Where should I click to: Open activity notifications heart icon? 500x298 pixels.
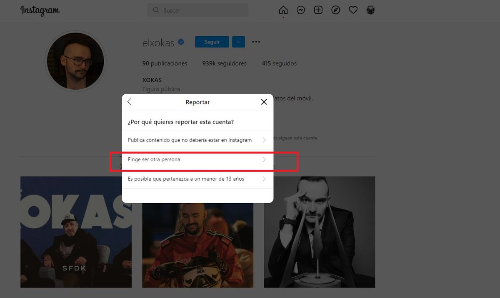[353, 10]
